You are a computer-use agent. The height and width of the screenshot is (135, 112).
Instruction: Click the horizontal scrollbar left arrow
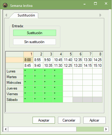pos(6,129)
